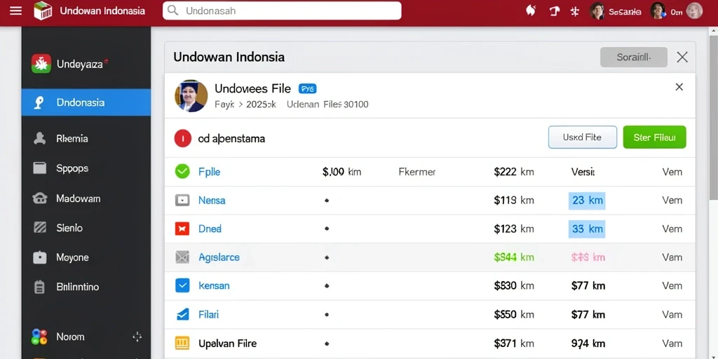
Task: Toggle the blue checkbox beside kensan
Action: pyautogui.click(x=182, y=286)
